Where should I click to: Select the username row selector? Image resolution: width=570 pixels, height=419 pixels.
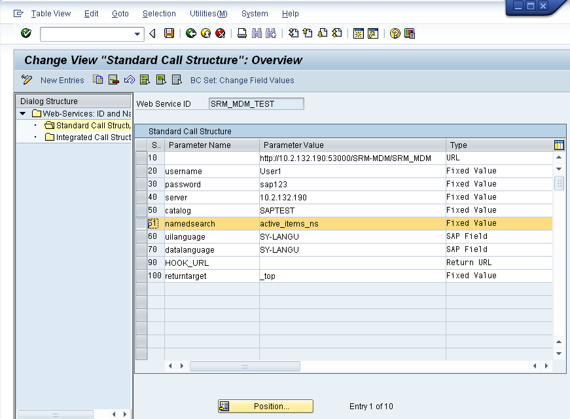coord(141,172)
